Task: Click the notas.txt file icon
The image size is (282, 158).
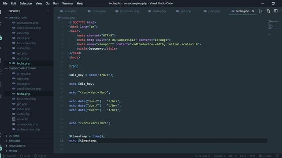Action: (14, 119)
